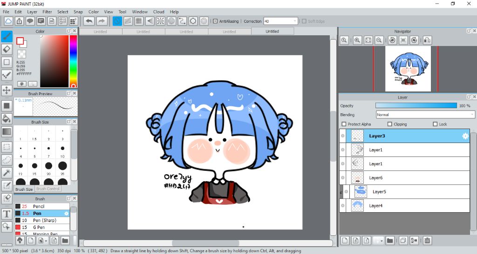The width and height of the screenshot is (477, 254).
Task: Select the G Pen brush
Action: (x=42, y=228)
